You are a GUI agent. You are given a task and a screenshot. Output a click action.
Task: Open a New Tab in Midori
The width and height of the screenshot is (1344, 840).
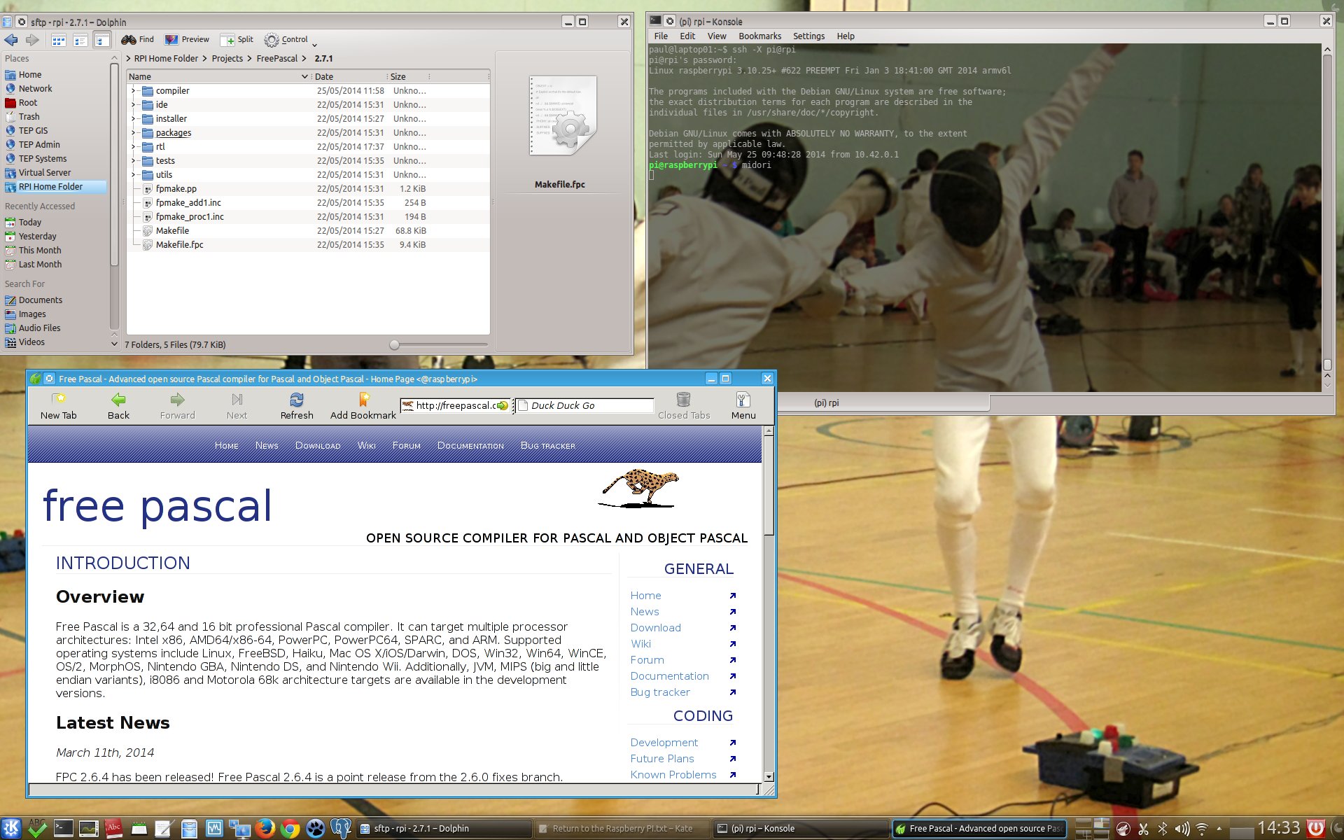(59, 406)
